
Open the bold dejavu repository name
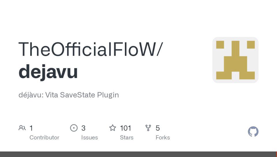tap(48, 72)
